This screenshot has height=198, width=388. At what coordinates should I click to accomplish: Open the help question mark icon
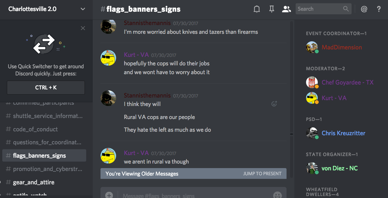point(379,9)
